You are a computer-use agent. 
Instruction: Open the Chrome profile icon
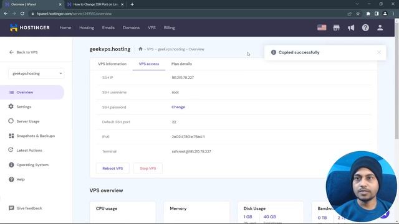coord(385,14)
